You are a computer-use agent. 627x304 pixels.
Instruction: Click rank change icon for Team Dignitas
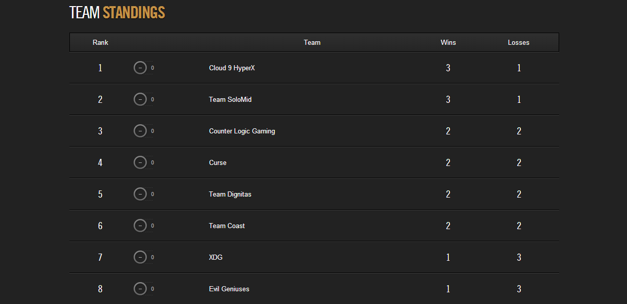point(140,194)
